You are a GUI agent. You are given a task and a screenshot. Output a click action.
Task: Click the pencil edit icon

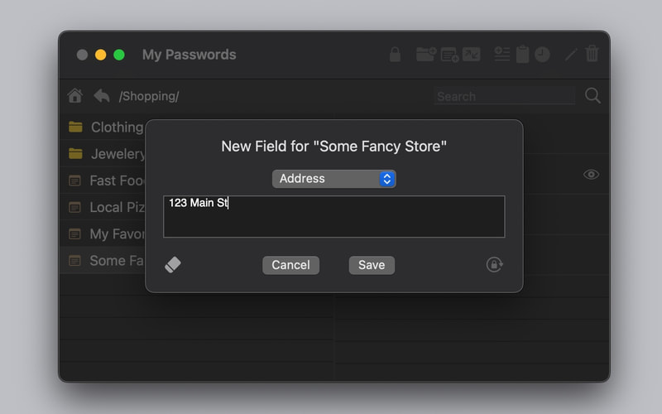coord(571,55)
